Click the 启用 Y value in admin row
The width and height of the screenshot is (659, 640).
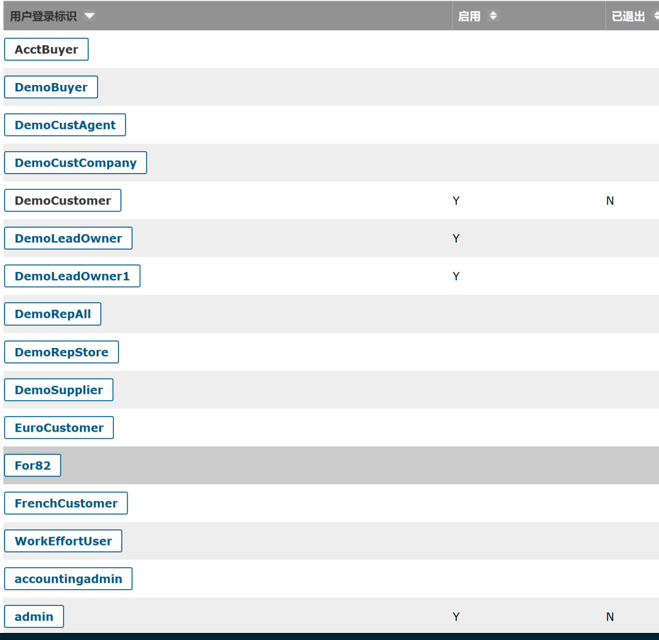(x=456, y=617)
